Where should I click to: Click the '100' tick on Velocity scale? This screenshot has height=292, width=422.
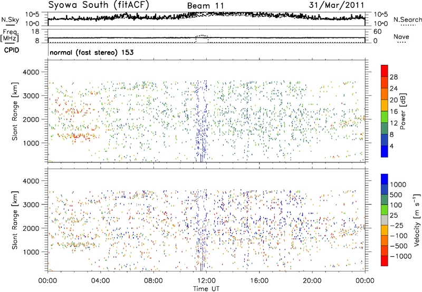[x=396, y=205]
